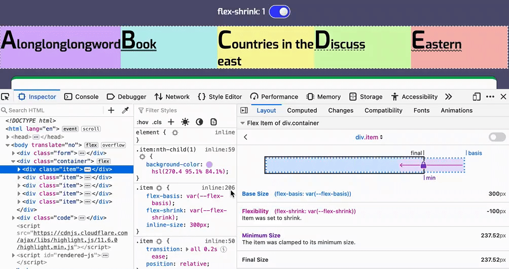Enable the flexbox overlay highlighter toggle
509x269 pixels.
pyautogui.click(x=497, y=137)
